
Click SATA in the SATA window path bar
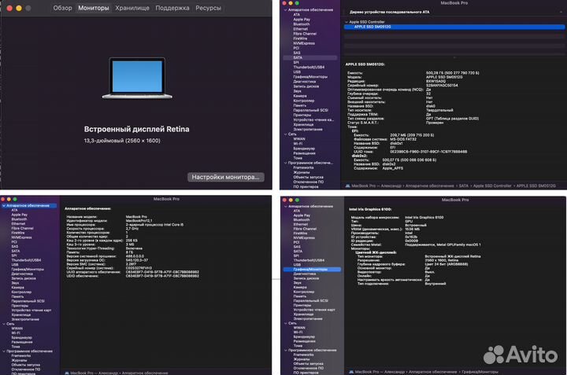(464, 186)
